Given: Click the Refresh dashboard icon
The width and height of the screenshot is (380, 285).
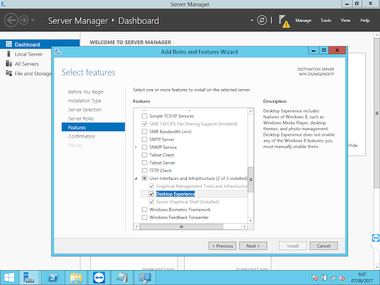Looking at the screenshot, I should [x=262, y=20].
